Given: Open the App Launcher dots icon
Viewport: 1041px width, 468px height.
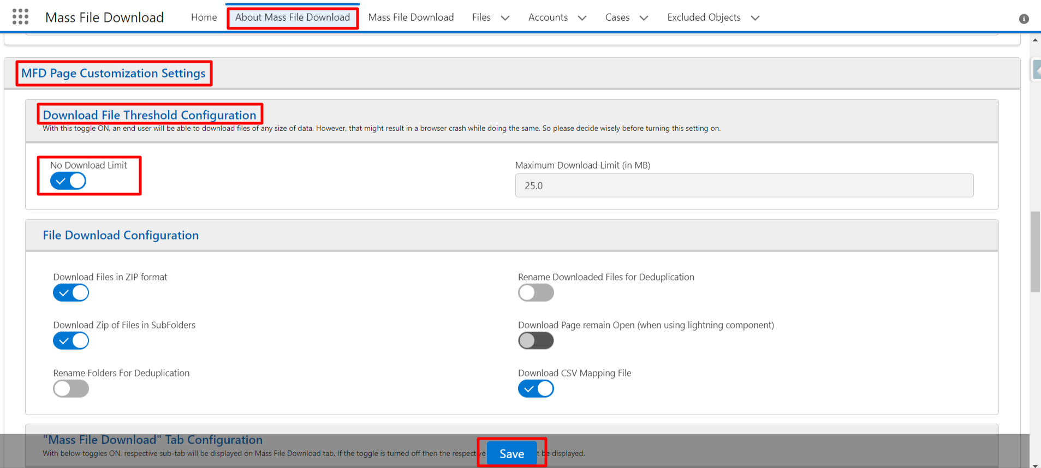Looking at the screenshot, I should click(20, 17).
